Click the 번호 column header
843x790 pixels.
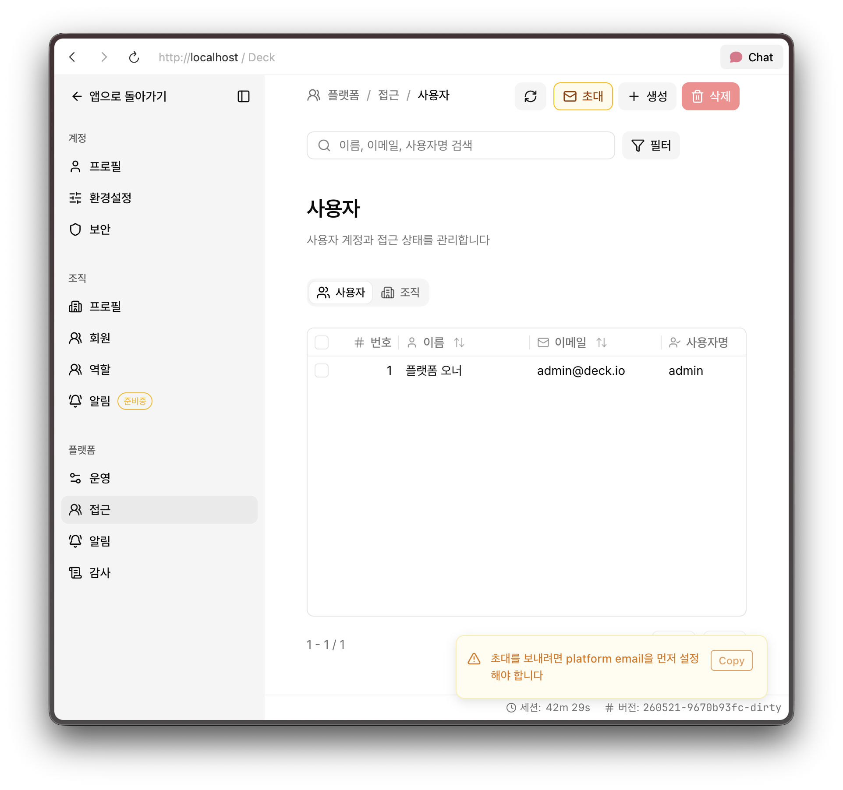point(373,342)
